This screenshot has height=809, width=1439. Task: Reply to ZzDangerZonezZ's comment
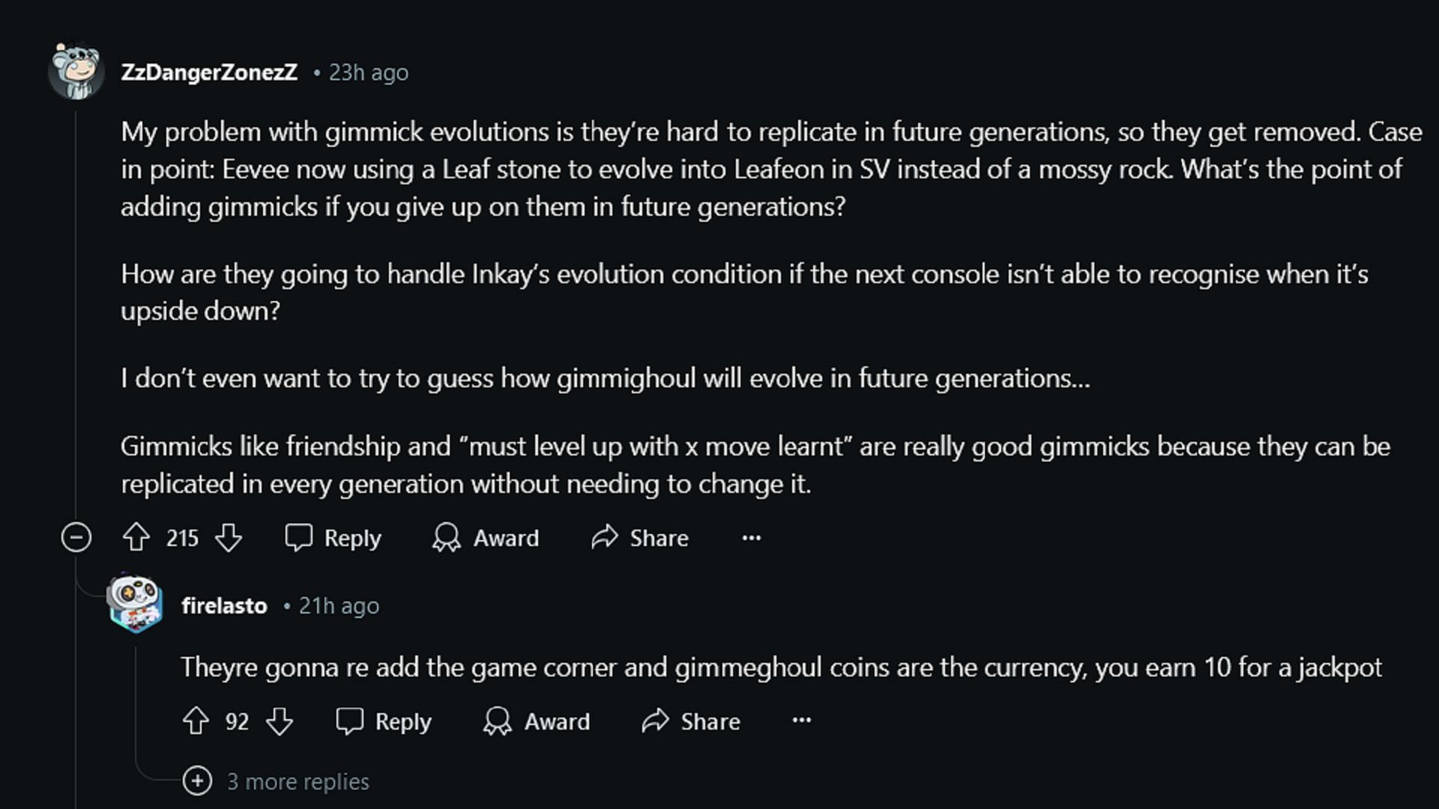(x=334, y=537)
